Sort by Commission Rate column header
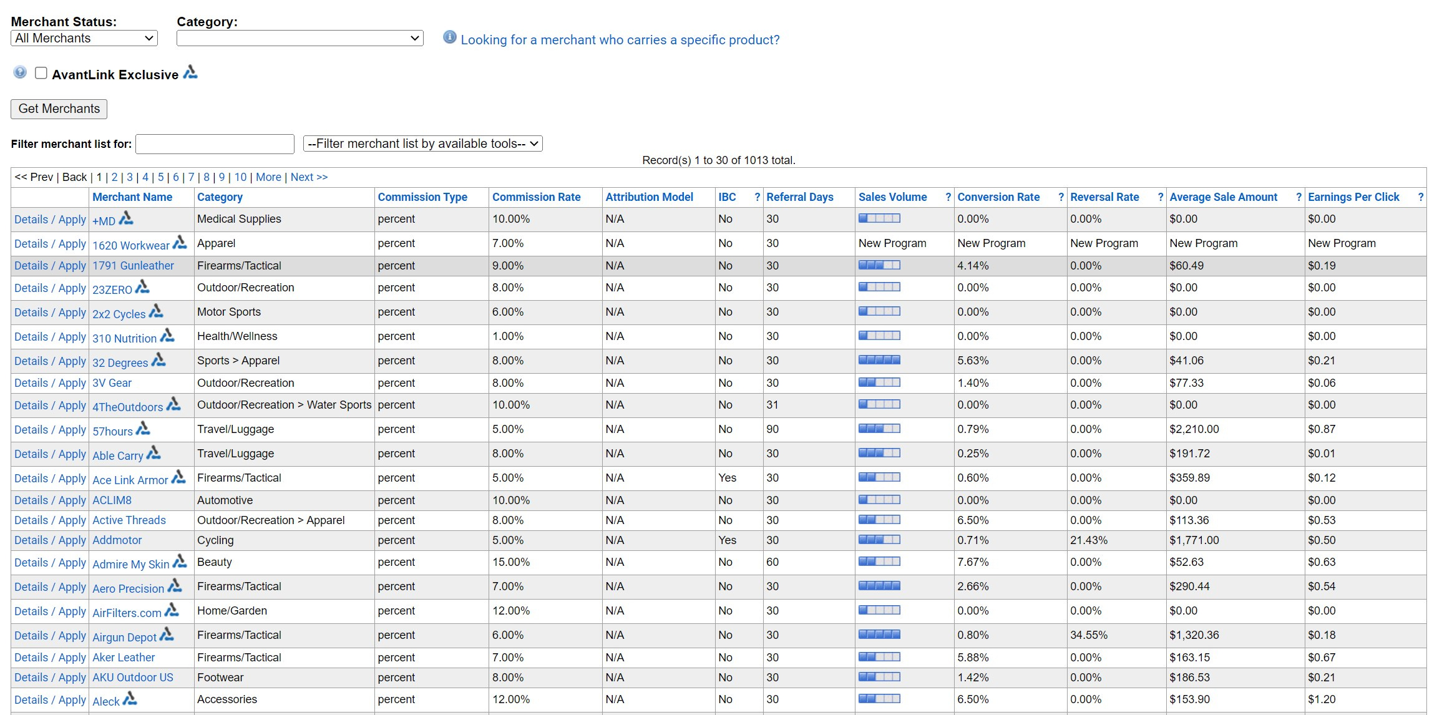 pos(537,197)
